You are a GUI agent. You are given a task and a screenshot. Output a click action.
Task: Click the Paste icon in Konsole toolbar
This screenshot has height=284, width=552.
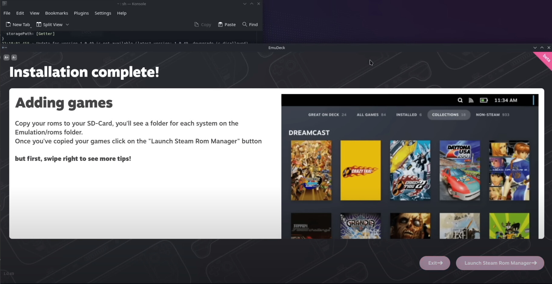tap(220, 24)
